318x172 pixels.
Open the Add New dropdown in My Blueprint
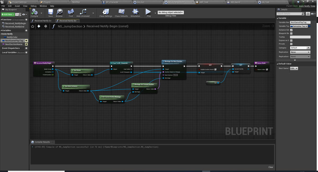(x=8, y=14)
